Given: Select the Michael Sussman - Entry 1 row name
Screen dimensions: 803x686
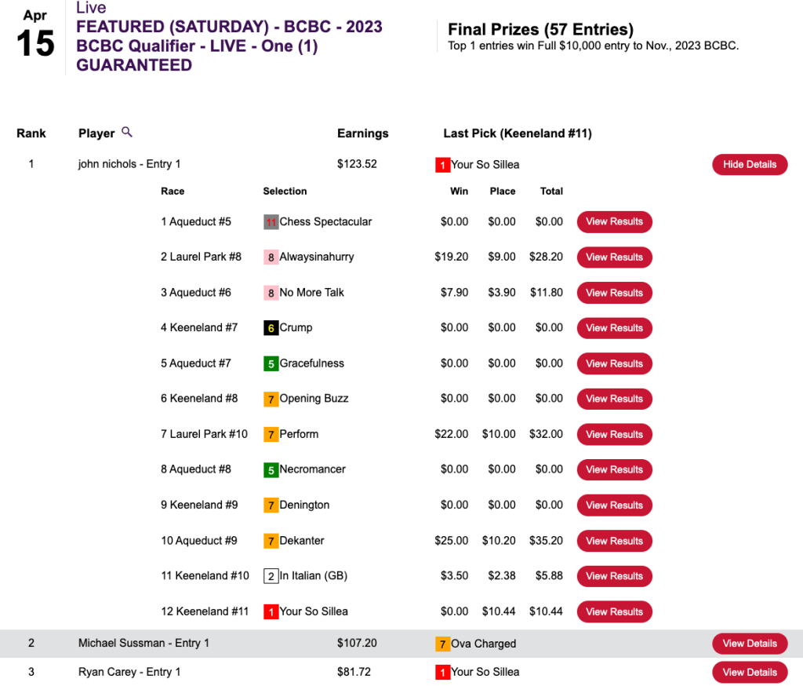Looking at the screenshot, I should click(x=144, y=643).
